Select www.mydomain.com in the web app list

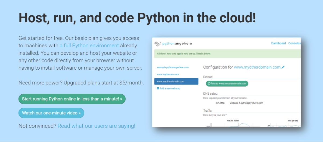[168, 74]
